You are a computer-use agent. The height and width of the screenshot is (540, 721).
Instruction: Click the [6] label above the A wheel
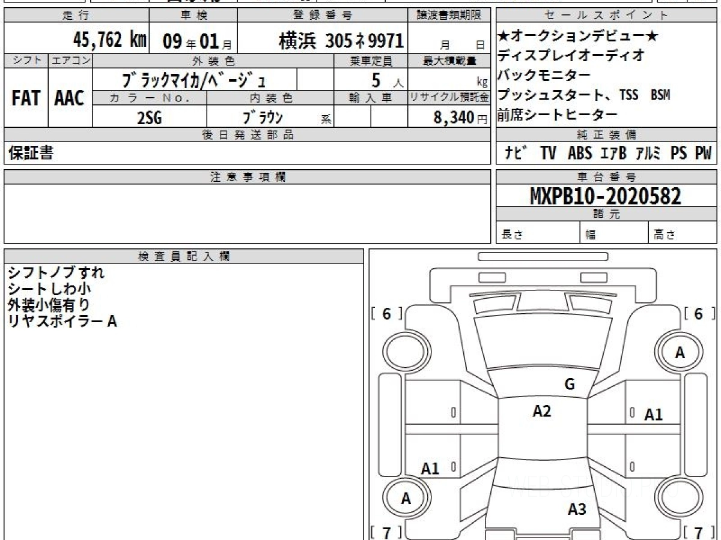(x=699, y=314)
